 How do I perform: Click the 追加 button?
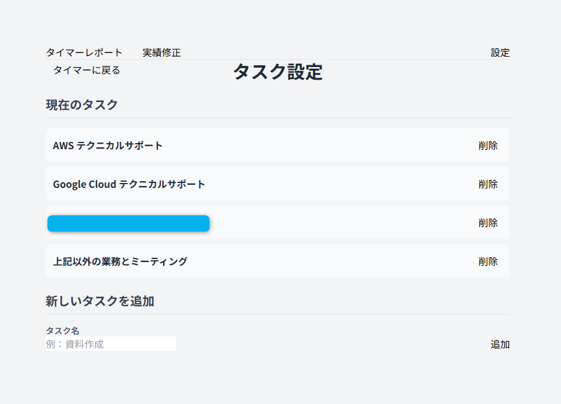[500, 344]
